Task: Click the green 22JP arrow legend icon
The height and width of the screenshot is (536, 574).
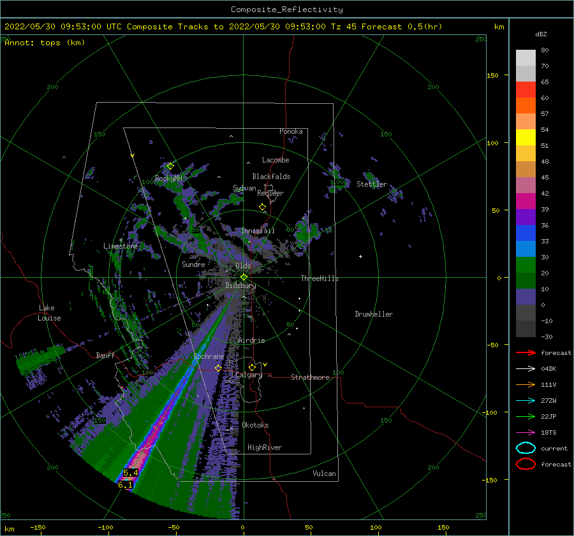Action: click(x=526, y=416)
